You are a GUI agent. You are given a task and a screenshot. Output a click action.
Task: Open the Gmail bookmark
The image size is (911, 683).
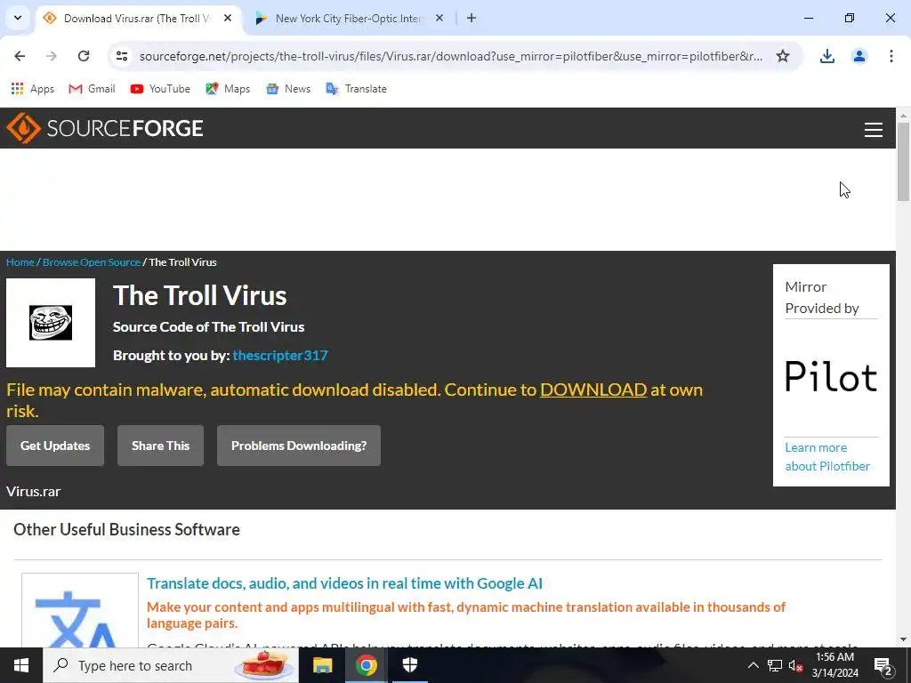(92, 89)
